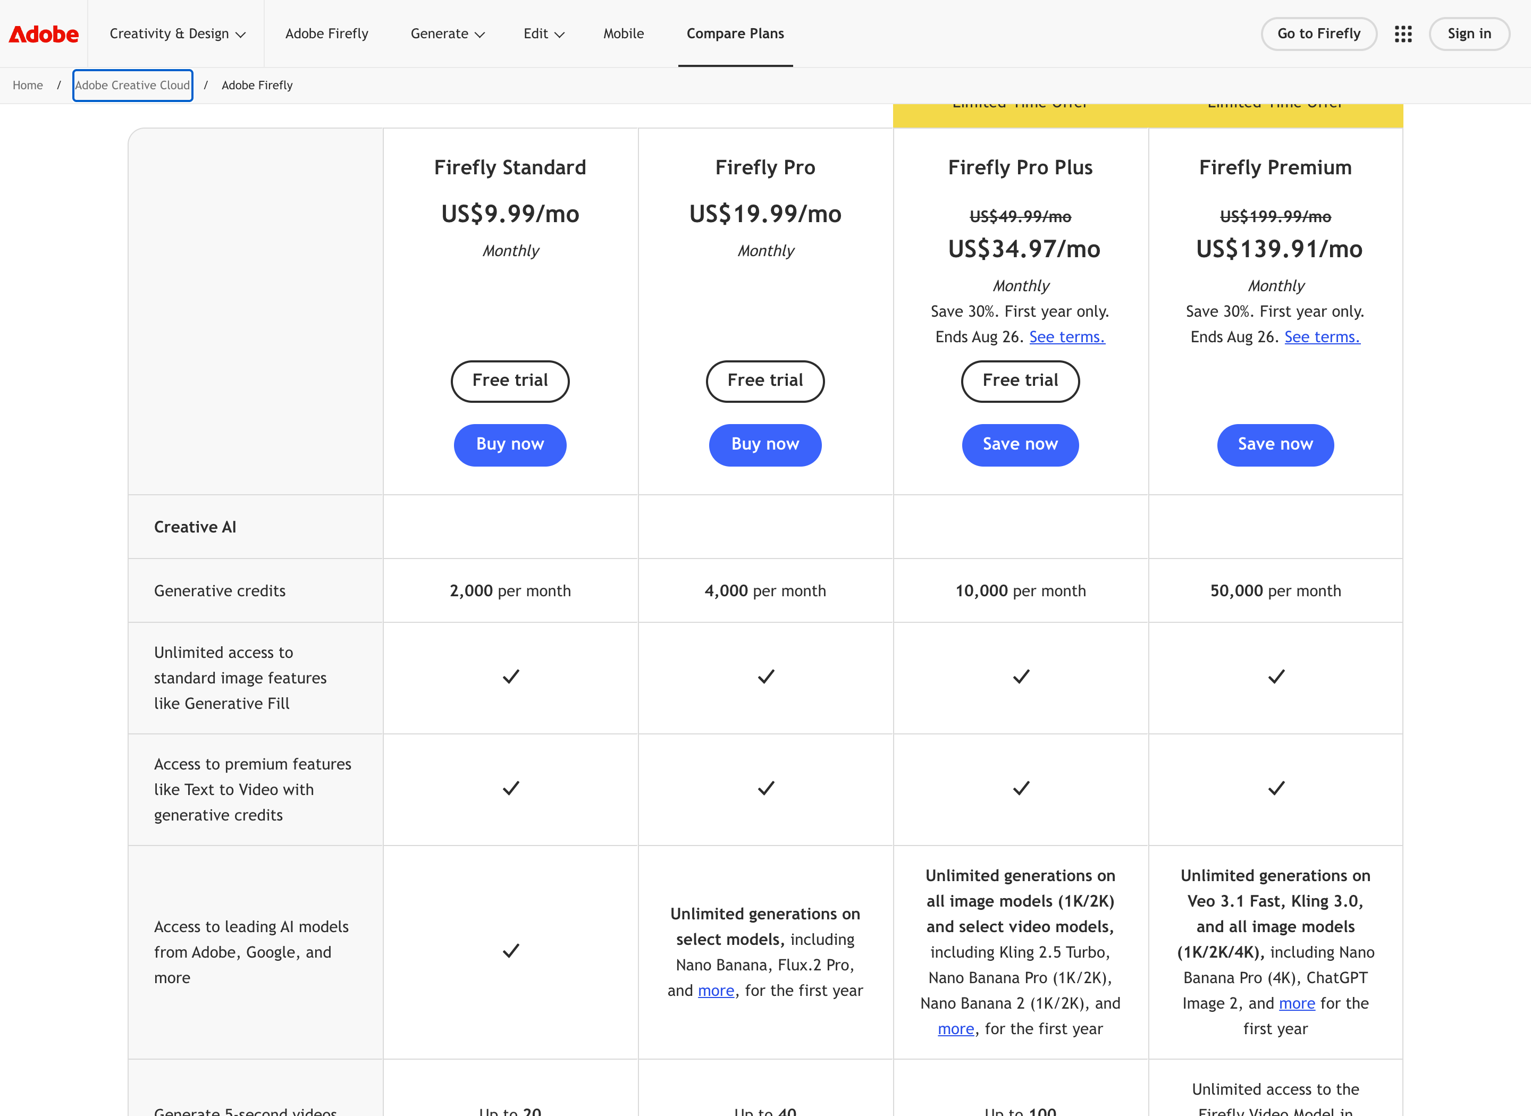Image resolution: width=1531 pixels, height=1116 pixels.
Task: Click the US$139.91/mo discounted price
Action: [x=1279, y=249]
